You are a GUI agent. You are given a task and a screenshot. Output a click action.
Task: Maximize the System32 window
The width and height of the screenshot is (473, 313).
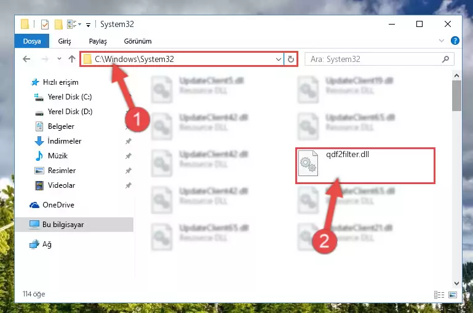click(x=419, y=24)
